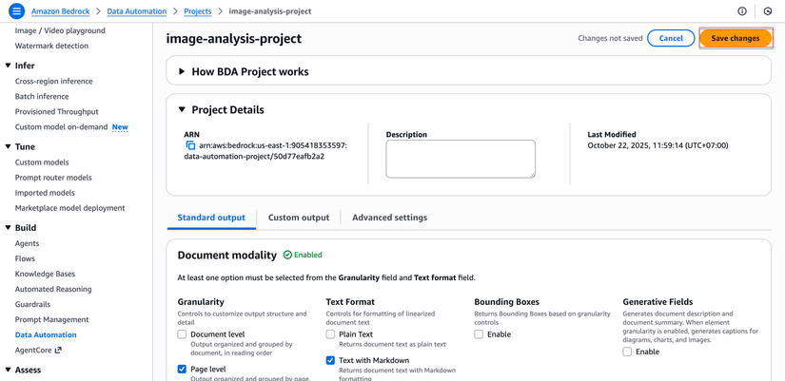
Task: Check the Plain Text format option
Action: pyautogui.click(x=330, y=334)
